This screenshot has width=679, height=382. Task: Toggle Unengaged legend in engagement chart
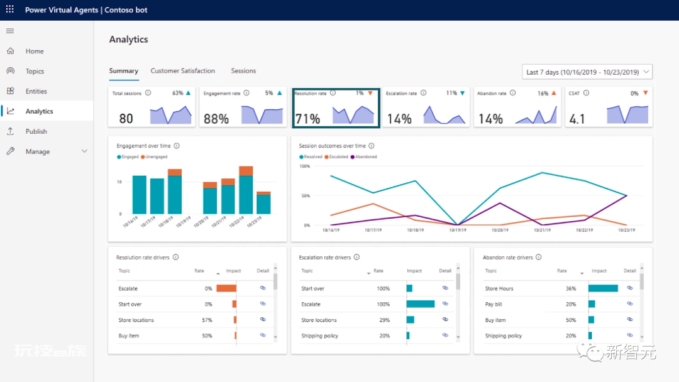[x=154, y=156]
